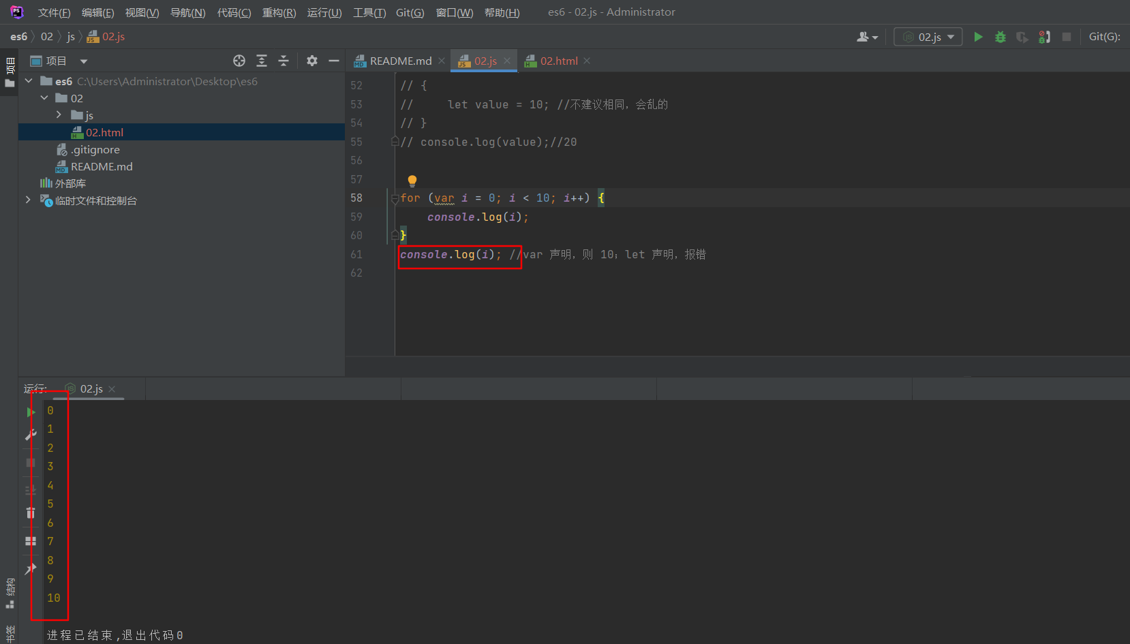Close the 02.js run tab
This screenshot has height=644, width=1130.
pyautogui.click(x=112, y=389)
